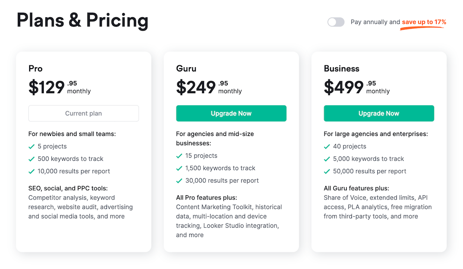Click the checkmark beside 30,000 results per report
Image resolution: width=463 pixels, height=269 pixels.
tap(179, 181)
